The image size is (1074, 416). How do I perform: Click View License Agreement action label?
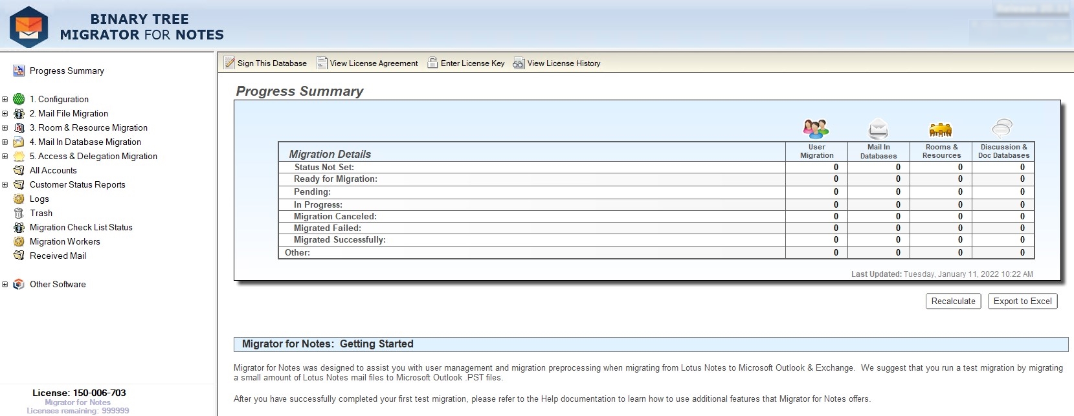pyautogui.click(x=374, y=63)
